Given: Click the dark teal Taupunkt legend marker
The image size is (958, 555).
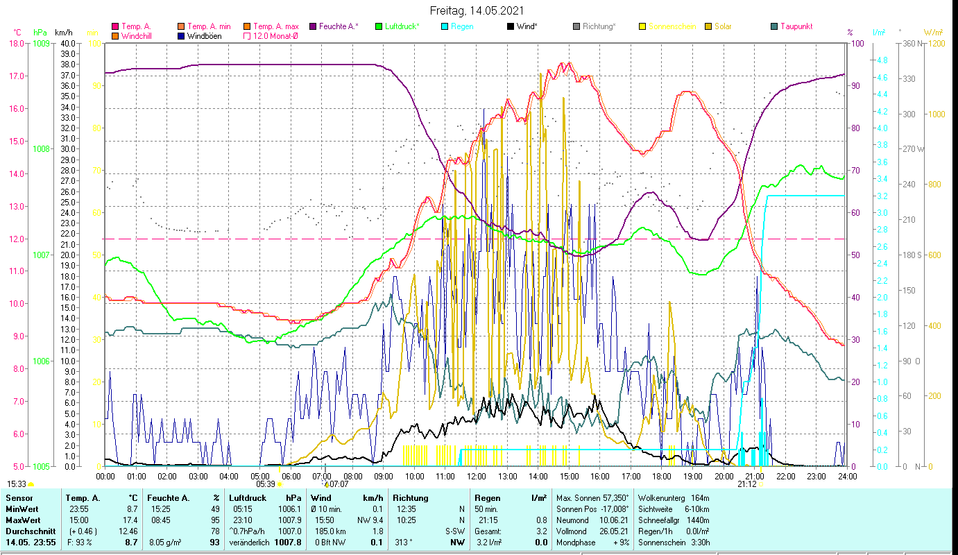Looking at the screenshot, I should (774, 26).
